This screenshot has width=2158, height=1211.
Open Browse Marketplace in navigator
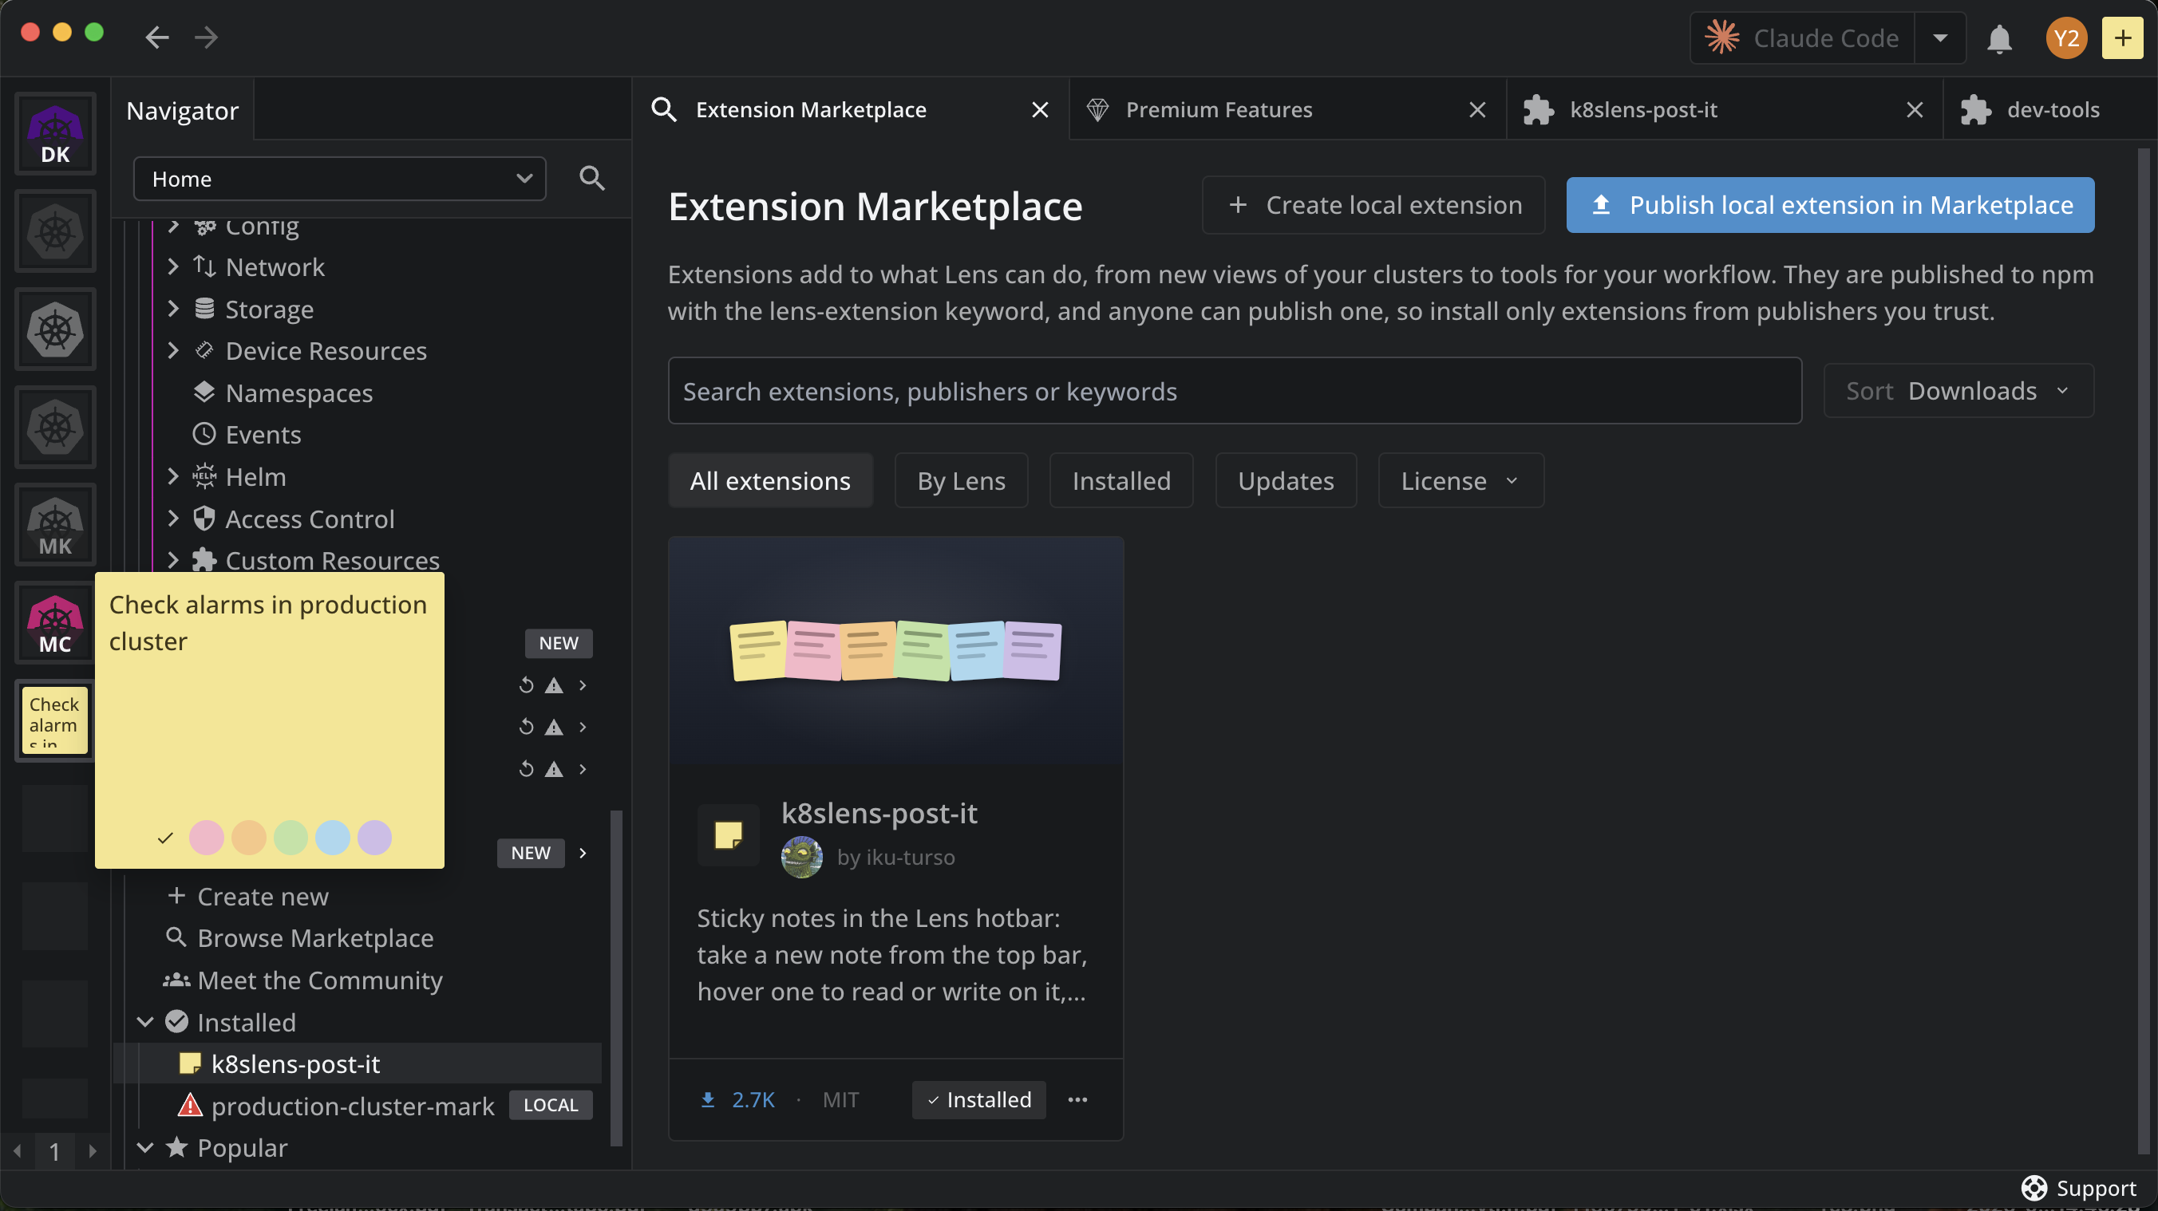click(315, 938)
